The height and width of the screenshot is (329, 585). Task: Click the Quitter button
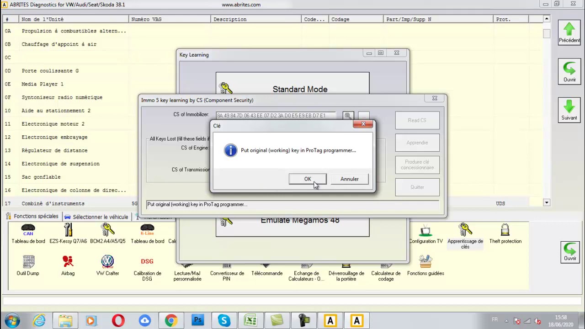point(417,187)
